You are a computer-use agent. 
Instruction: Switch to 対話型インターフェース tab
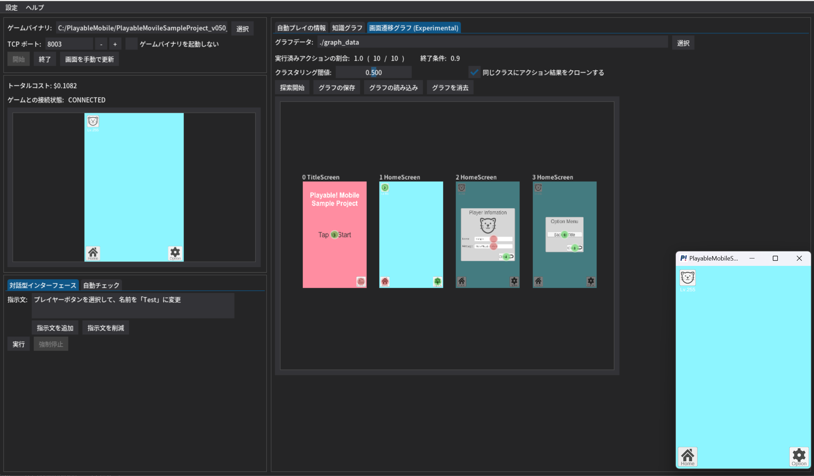(x=43, y=285)
